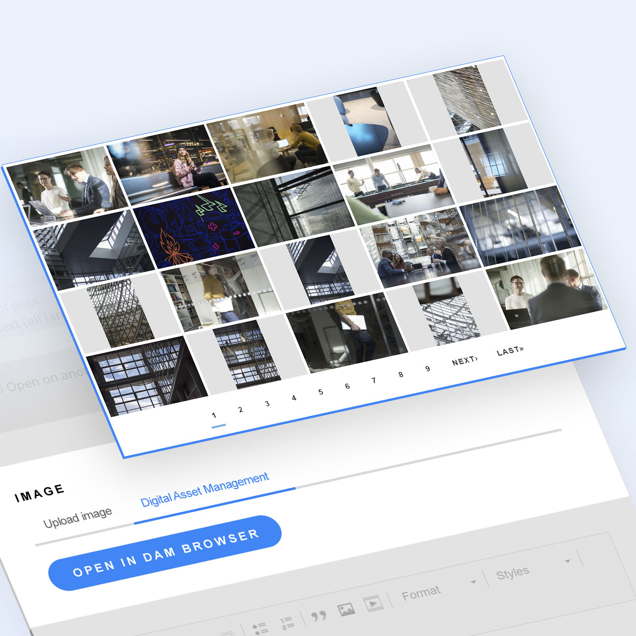Image resolution: width=636 pixels, height=636 pixels.
Task: Select photo of two men with laptop
Action: click(66, 186)
